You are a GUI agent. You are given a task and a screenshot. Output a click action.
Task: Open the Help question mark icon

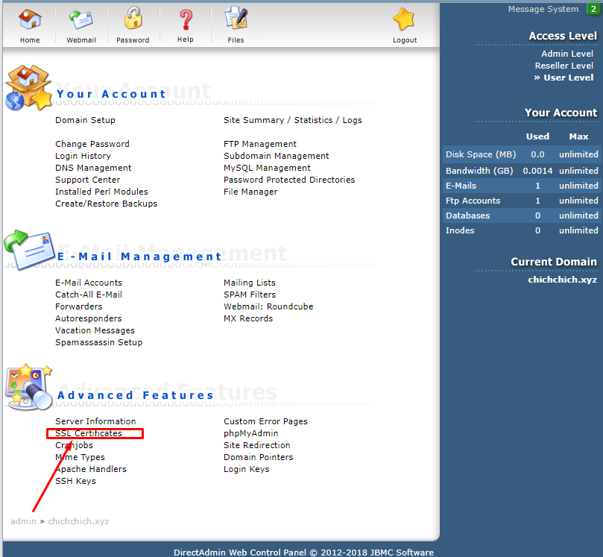[x=186, y=20]
